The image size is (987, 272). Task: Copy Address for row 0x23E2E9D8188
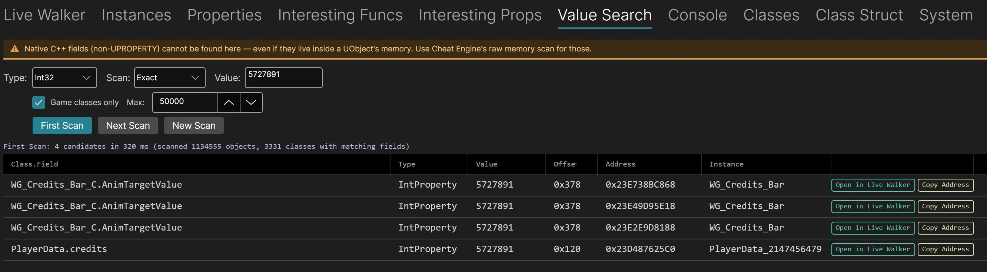945,228
